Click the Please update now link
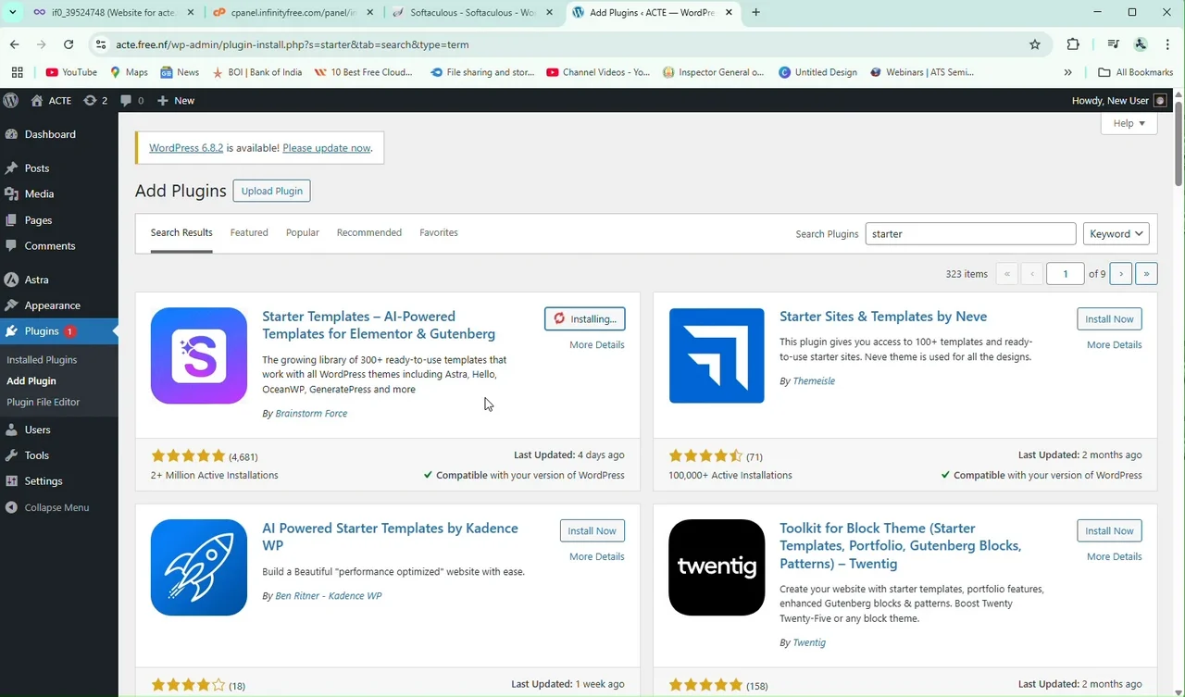 pyautogui.click(x=327, y=148)
